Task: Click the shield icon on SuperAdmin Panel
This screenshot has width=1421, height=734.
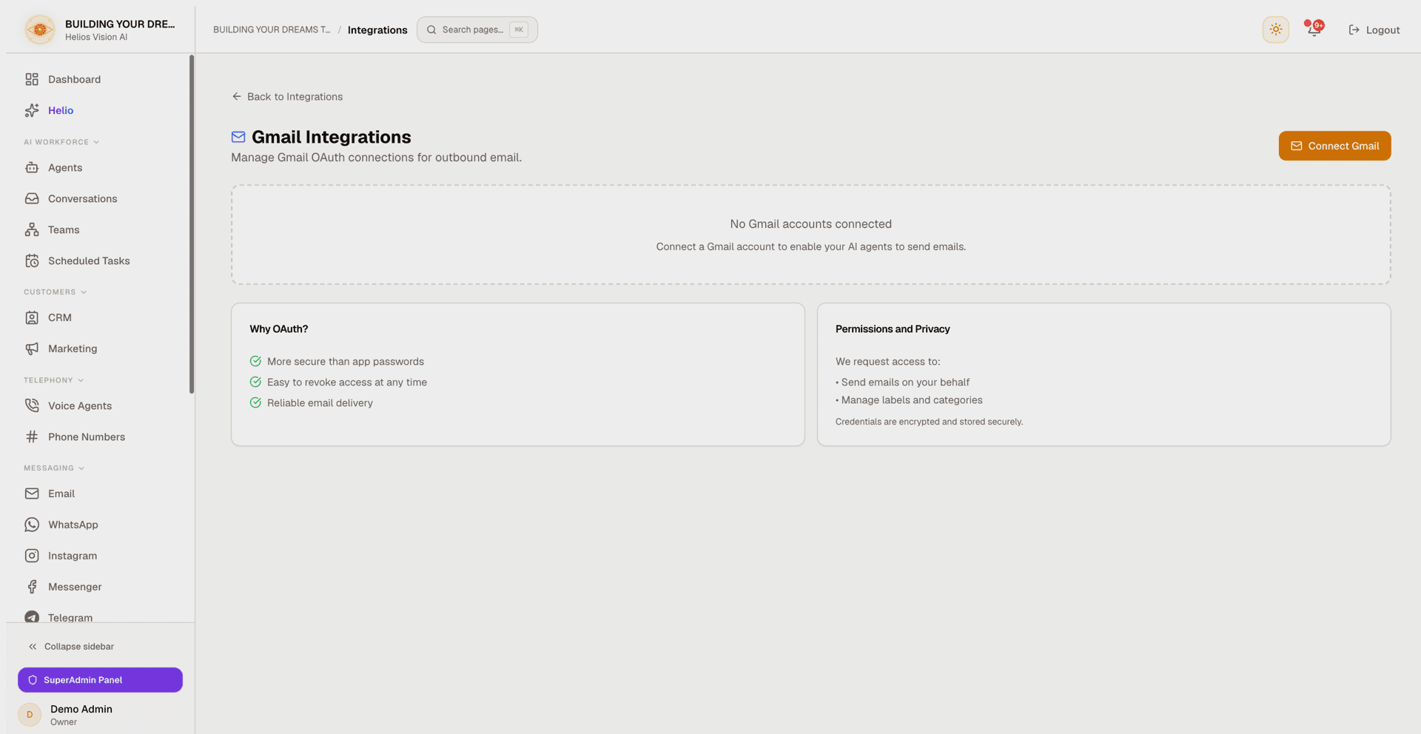Action: coord(33,680)
